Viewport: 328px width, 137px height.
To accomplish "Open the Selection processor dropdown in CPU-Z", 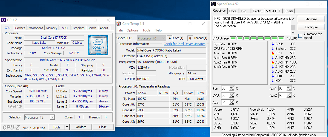I will point(39,118).
